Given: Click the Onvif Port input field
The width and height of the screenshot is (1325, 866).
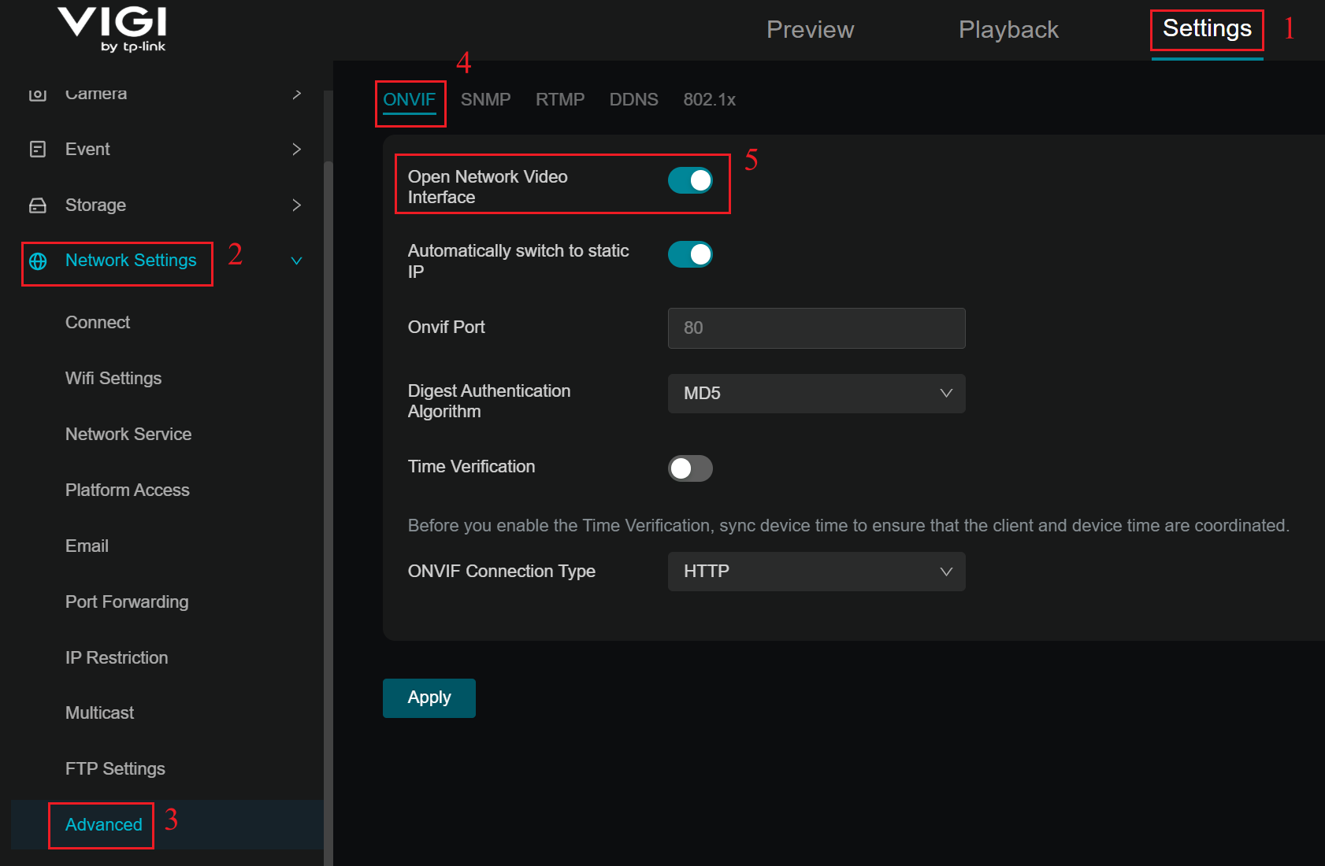Looking at the screenshot, I should point(815,328).
